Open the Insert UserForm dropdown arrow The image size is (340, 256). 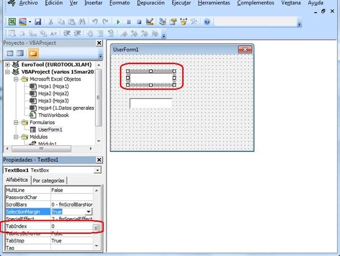tap(29, 22)
